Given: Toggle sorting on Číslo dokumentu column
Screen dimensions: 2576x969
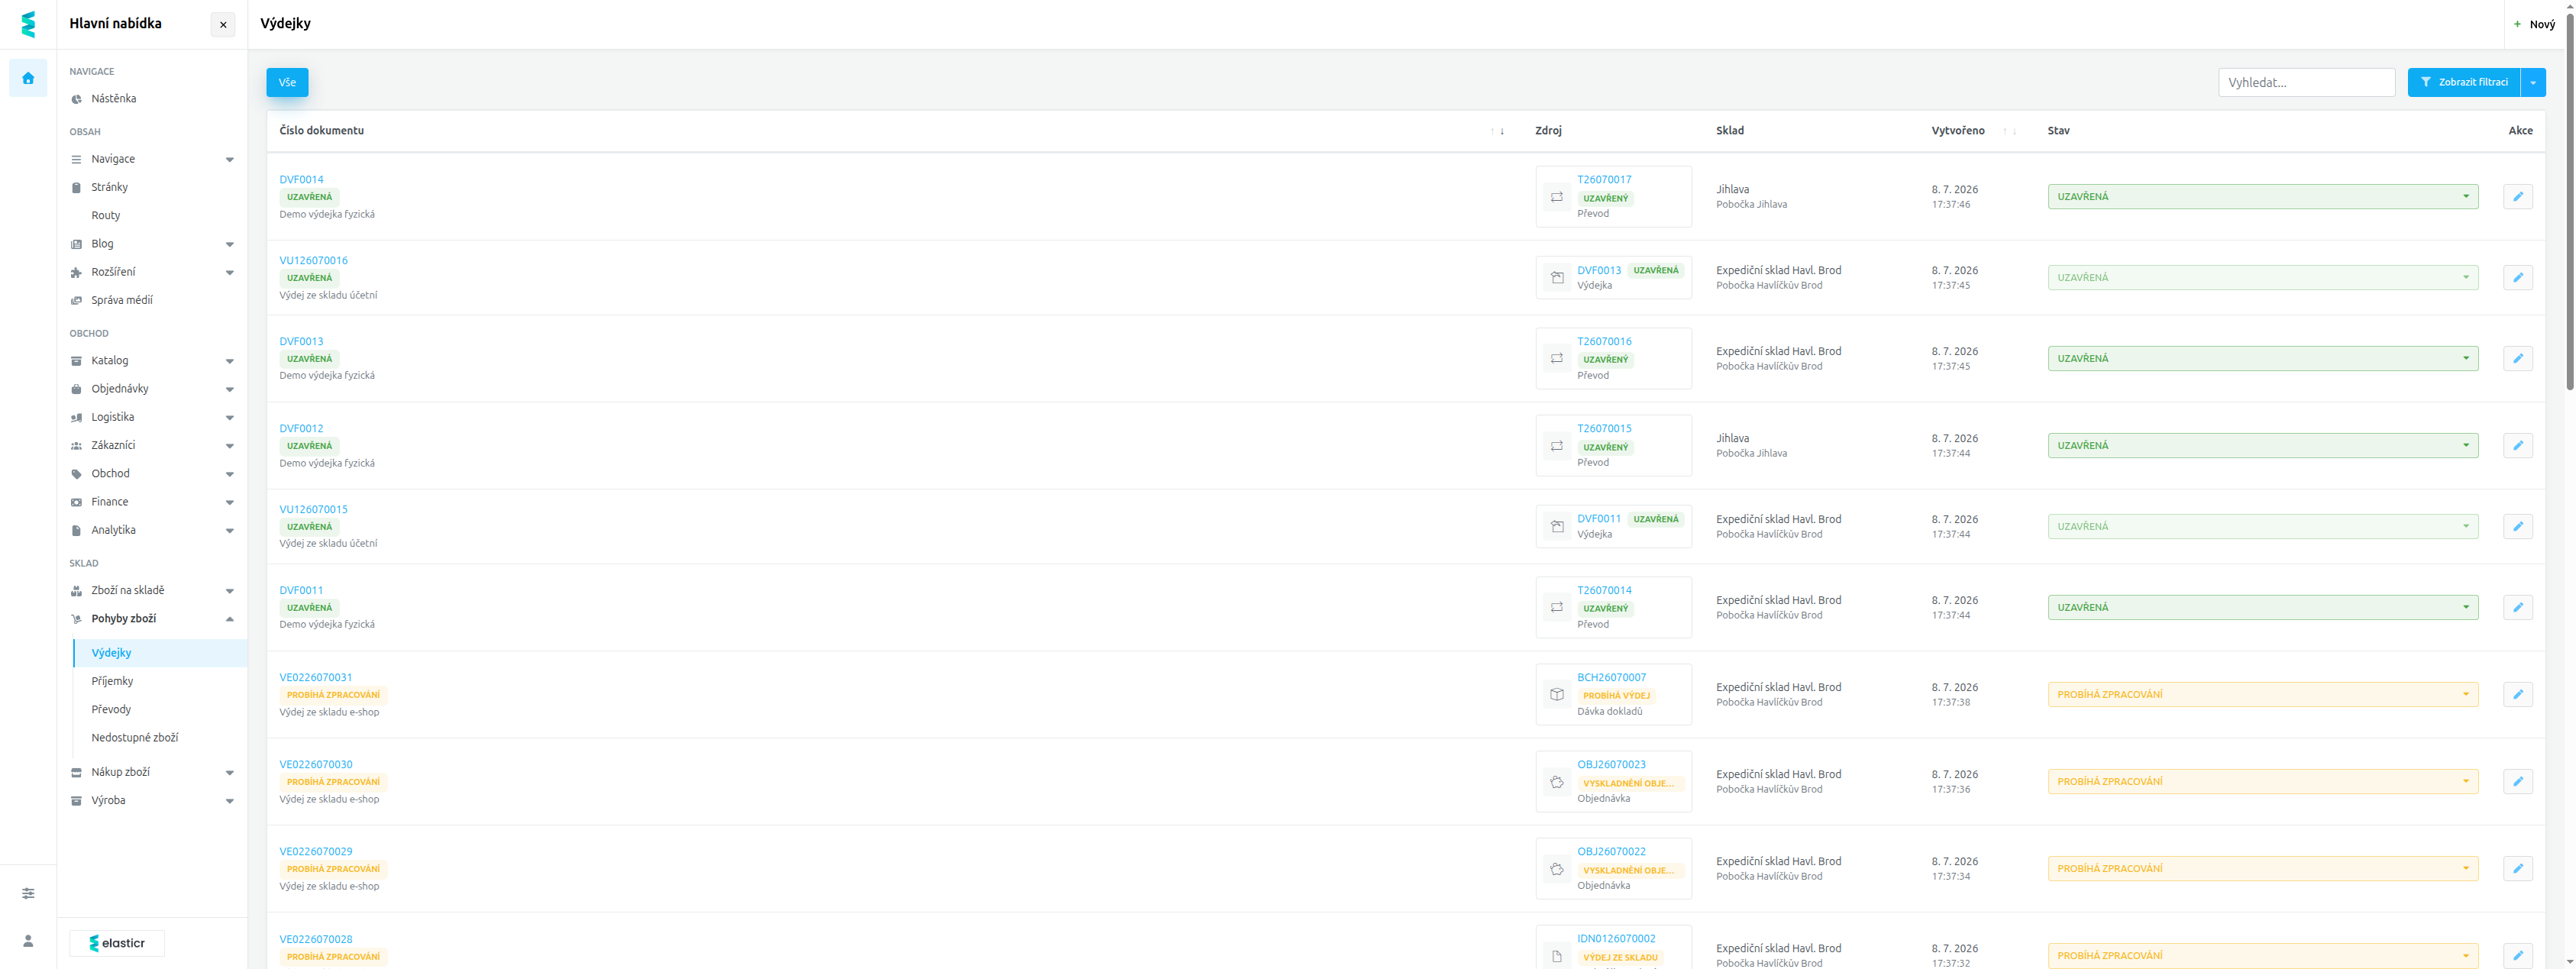Looking at the screenshot, I should (x=1497, y=132).
